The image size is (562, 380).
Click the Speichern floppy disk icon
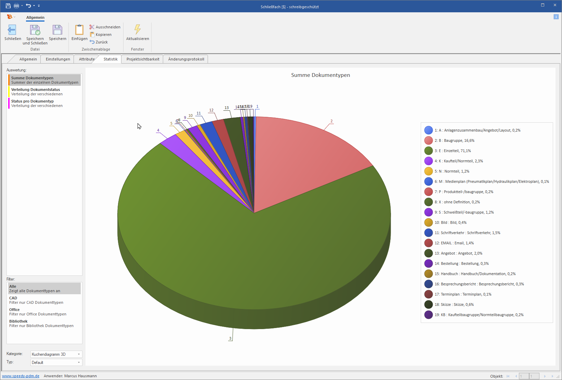pyautogui.click(x=57, y=30)
